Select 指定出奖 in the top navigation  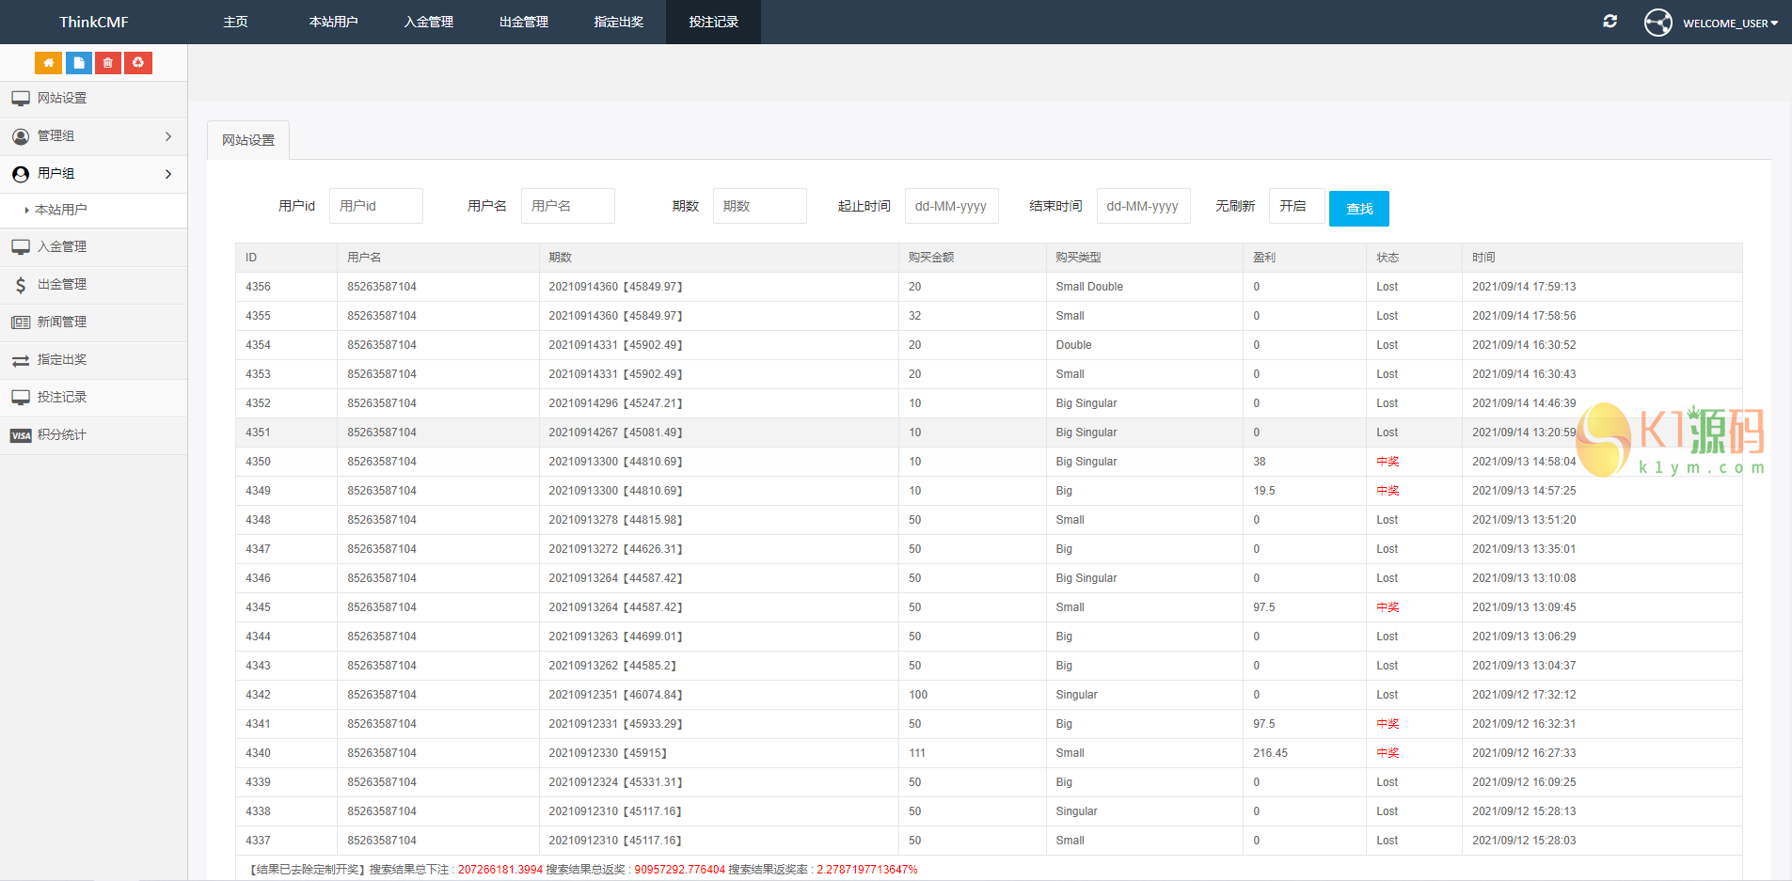coord(618,22)
